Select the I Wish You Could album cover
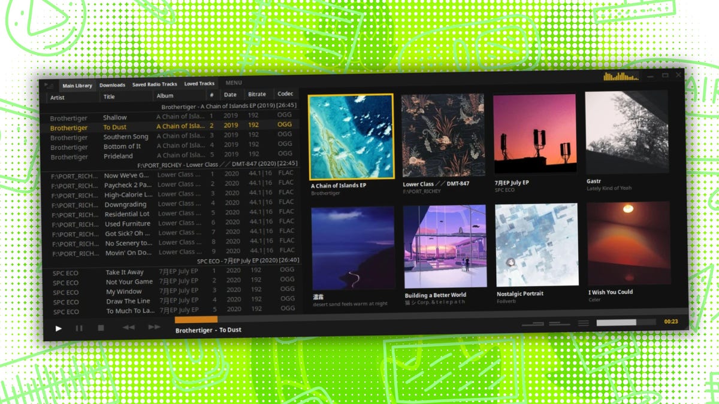 [628, 244]
